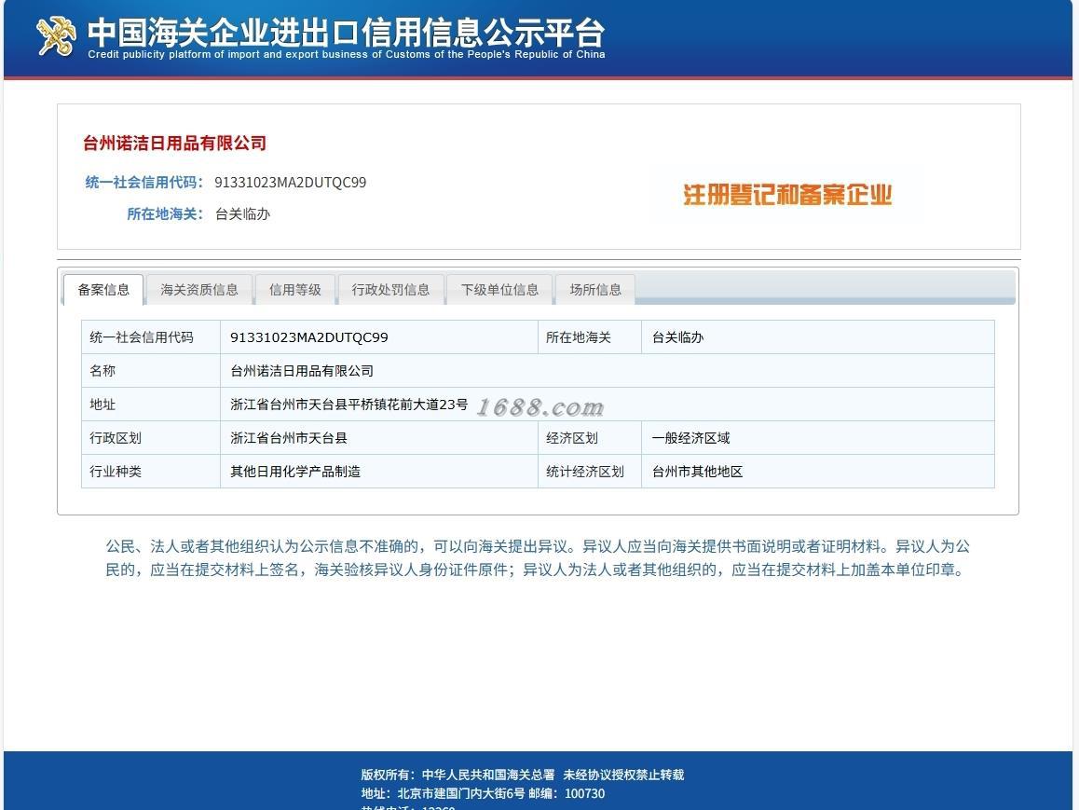
Task: Click the 一般经济区域 table cell
Action: pyautogui.click(x=817, y=438)
